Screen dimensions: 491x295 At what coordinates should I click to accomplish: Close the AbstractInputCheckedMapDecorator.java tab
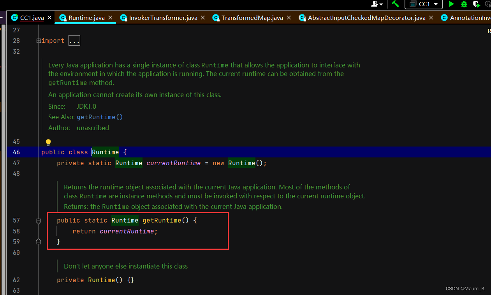click(431, 18)
